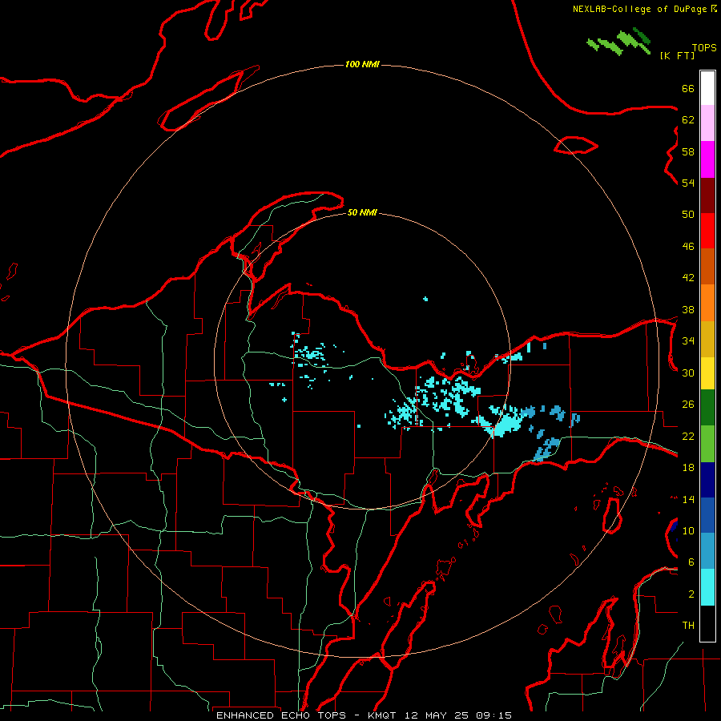Click the "KMQT" radar site identifier

pos(381,715)
